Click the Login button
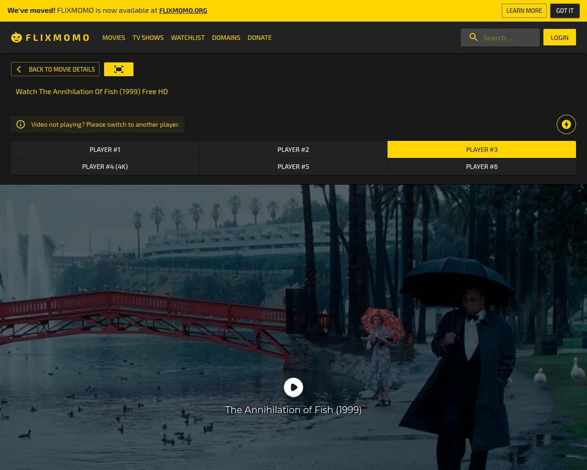The image size is (587, 470). [559, 38]
